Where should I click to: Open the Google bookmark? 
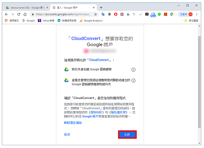[x=28, y=20]
